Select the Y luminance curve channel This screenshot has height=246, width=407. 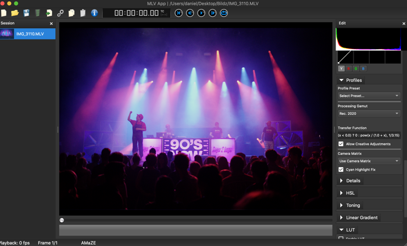[x=341, y=68]
